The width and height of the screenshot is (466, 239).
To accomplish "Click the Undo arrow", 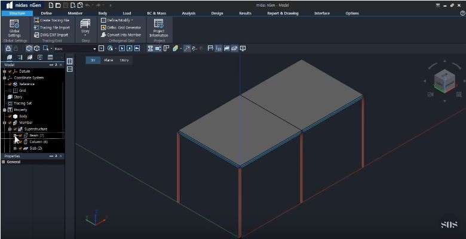I will (x=87, y=5).
